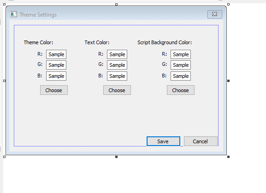Select Script Background Color G field
The width and height of the screenshot is (266, 193).
181,65
